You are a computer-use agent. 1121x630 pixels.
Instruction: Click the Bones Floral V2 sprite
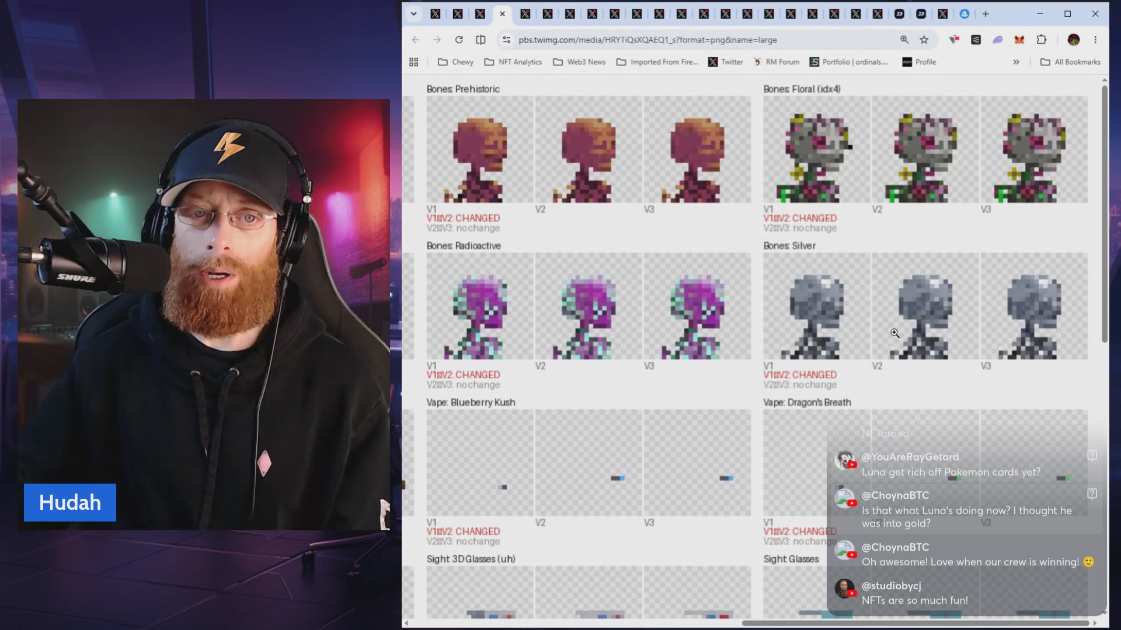click(x=925, y=150)
